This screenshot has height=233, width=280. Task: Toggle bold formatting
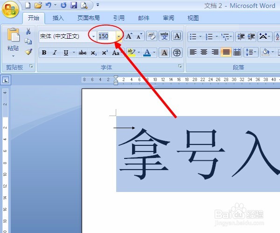coord(44,53)
